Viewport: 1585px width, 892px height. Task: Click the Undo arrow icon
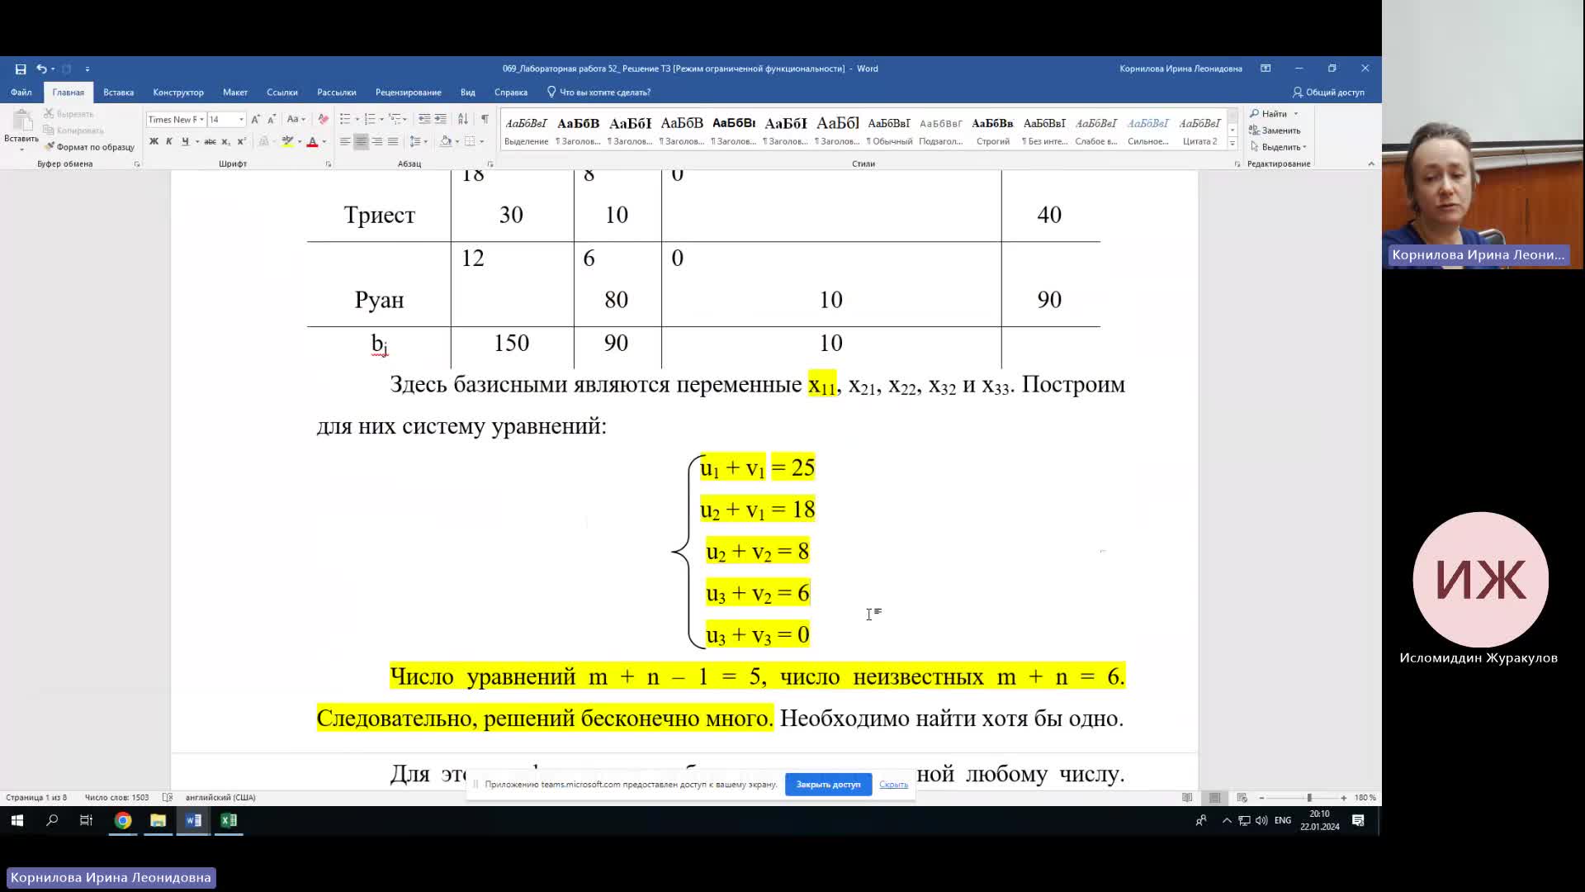[41, 69]
